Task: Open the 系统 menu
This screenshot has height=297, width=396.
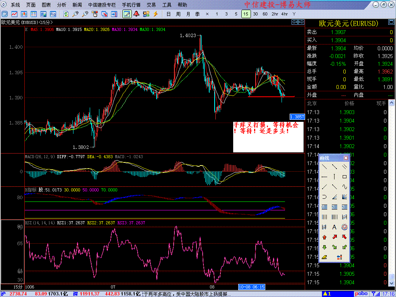Action: point(15,5)
